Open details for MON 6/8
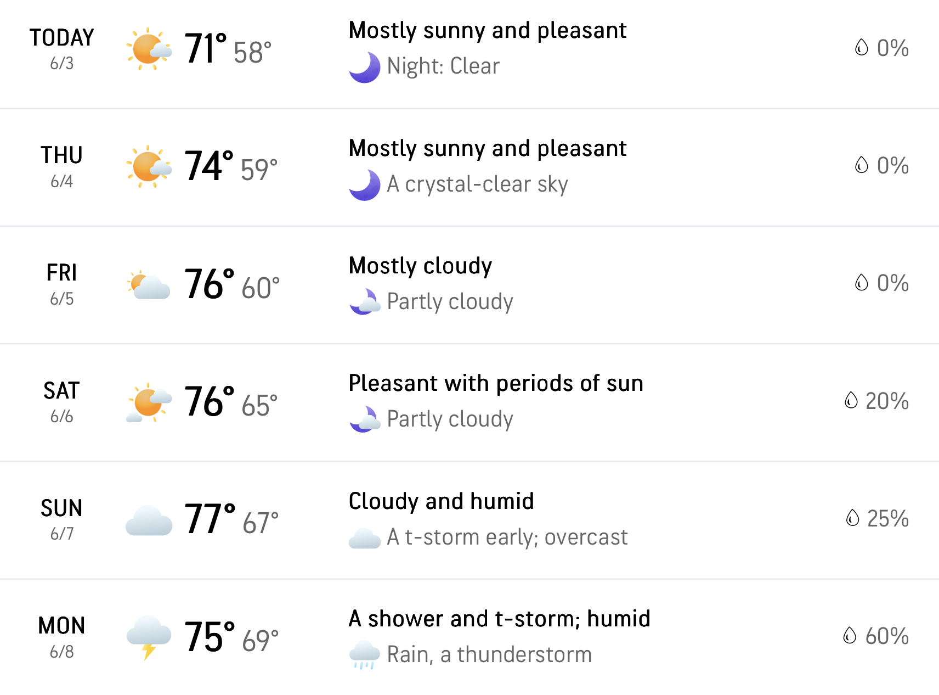The image size is (939, 695). pyautogui.click(x=470, y=637)
